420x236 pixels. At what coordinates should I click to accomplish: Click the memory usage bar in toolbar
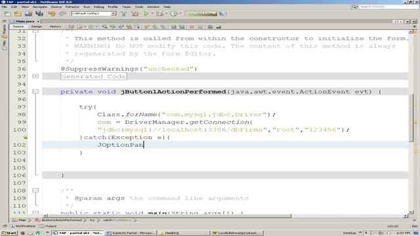201,13
